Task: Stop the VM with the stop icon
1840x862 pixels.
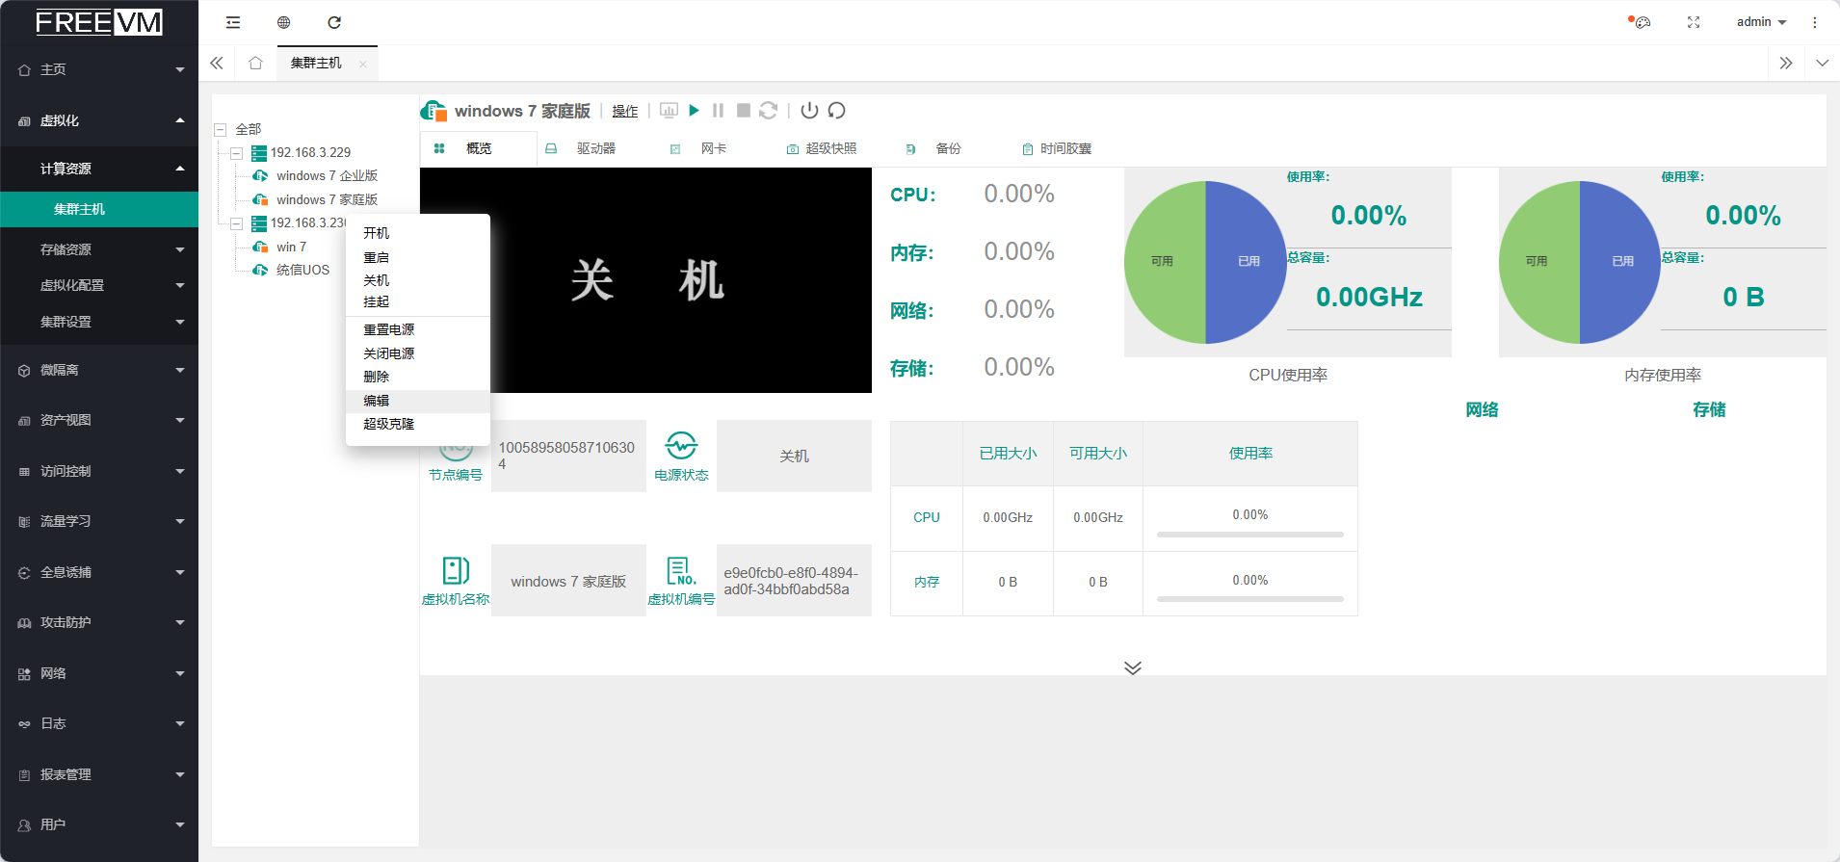Action: (x=744, y=111)
